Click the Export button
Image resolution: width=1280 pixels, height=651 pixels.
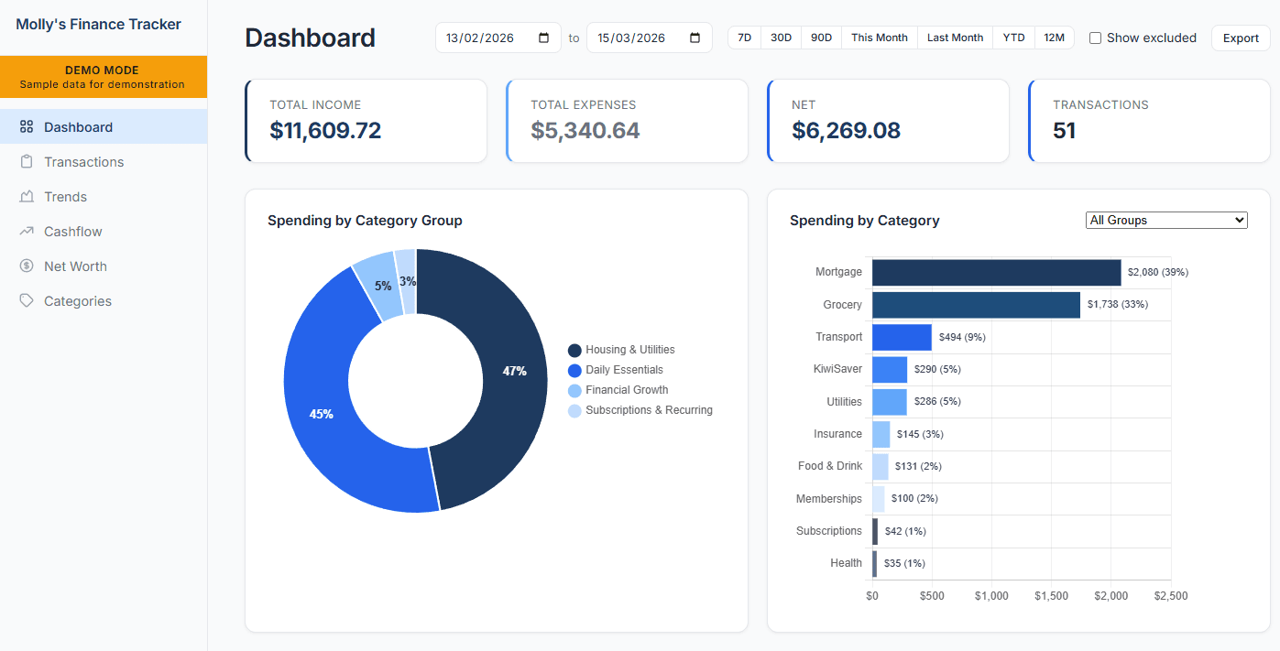tap(1241, 38)
